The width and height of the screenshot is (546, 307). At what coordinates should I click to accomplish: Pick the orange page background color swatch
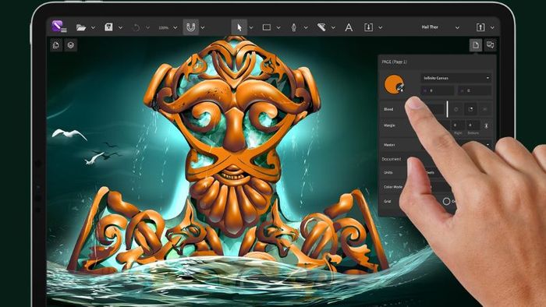[394, 84]
